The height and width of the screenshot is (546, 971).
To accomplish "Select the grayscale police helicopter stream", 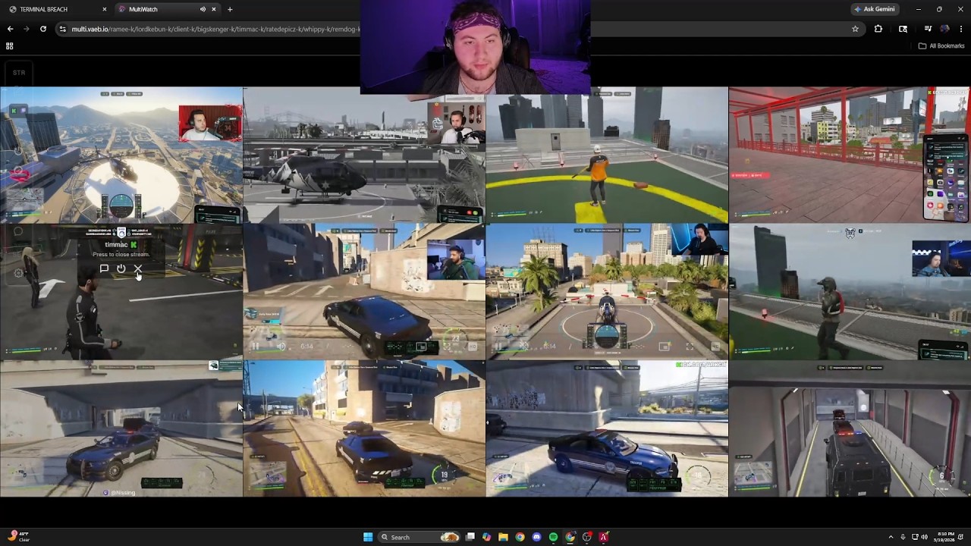I will coord(364,155).
